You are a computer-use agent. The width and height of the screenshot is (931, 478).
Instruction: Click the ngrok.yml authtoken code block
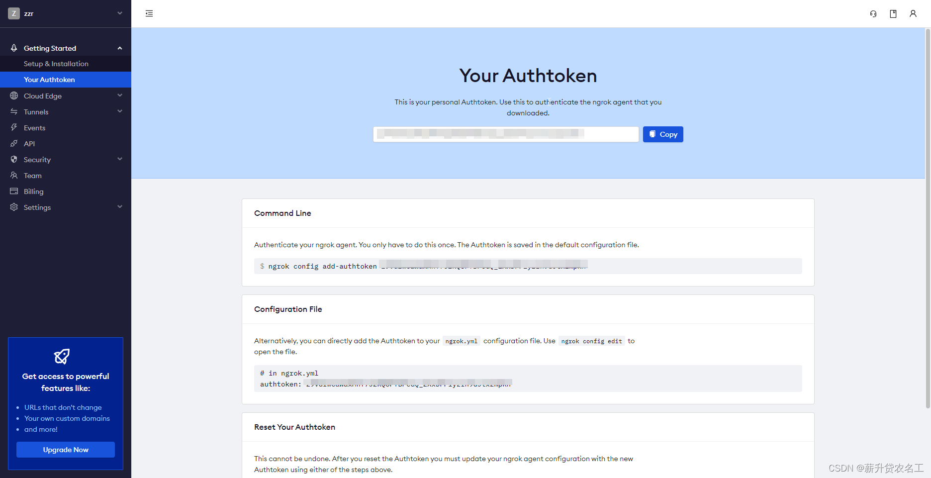pyautogui.click(x=528, y=379)
